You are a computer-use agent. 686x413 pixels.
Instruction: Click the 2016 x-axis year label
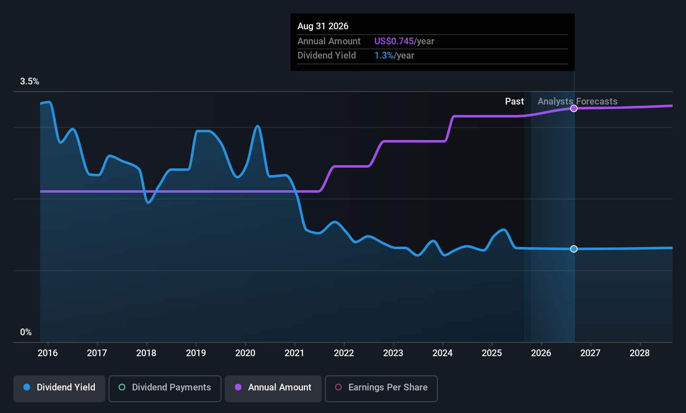48,353
